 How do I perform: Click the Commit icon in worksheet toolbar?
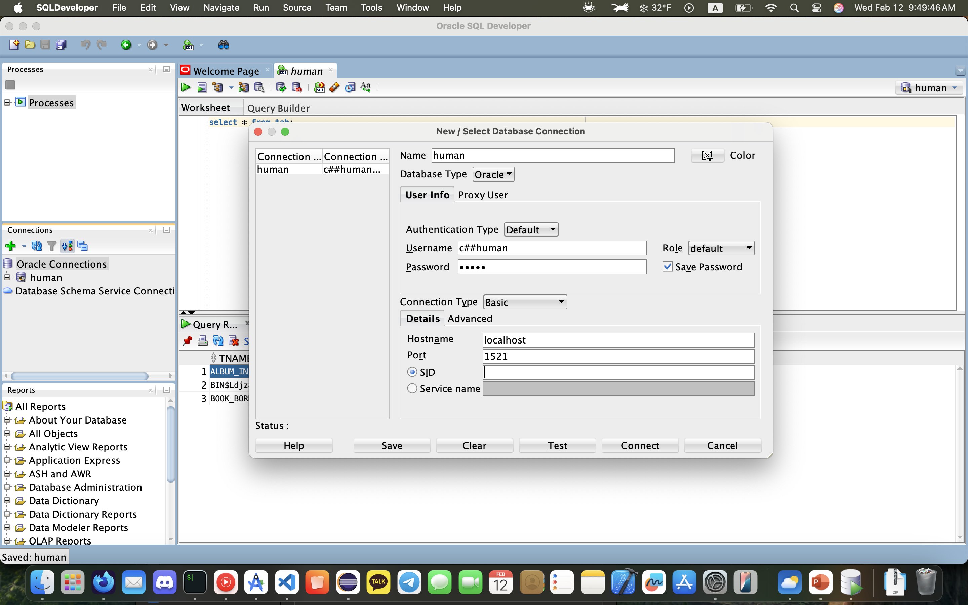point(281,87)
